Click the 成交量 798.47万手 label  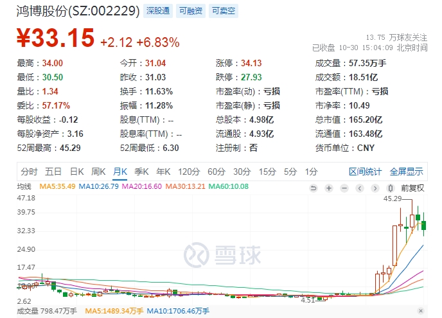pyautogui.click(x=47, y=311)
